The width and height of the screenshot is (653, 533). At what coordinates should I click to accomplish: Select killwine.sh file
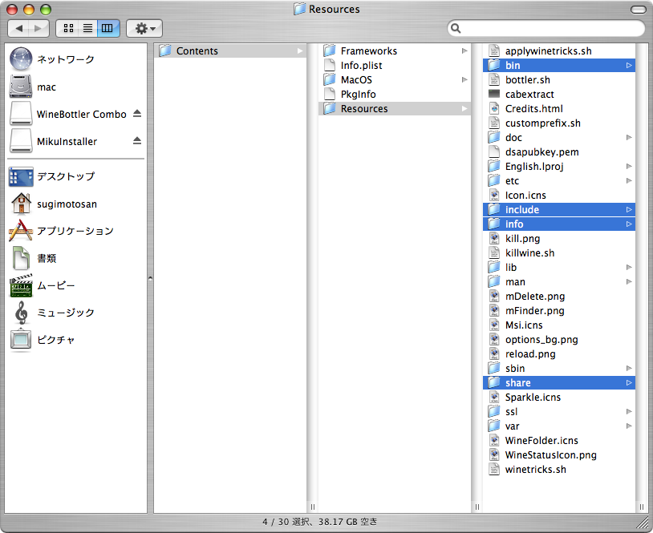point(559,253)
